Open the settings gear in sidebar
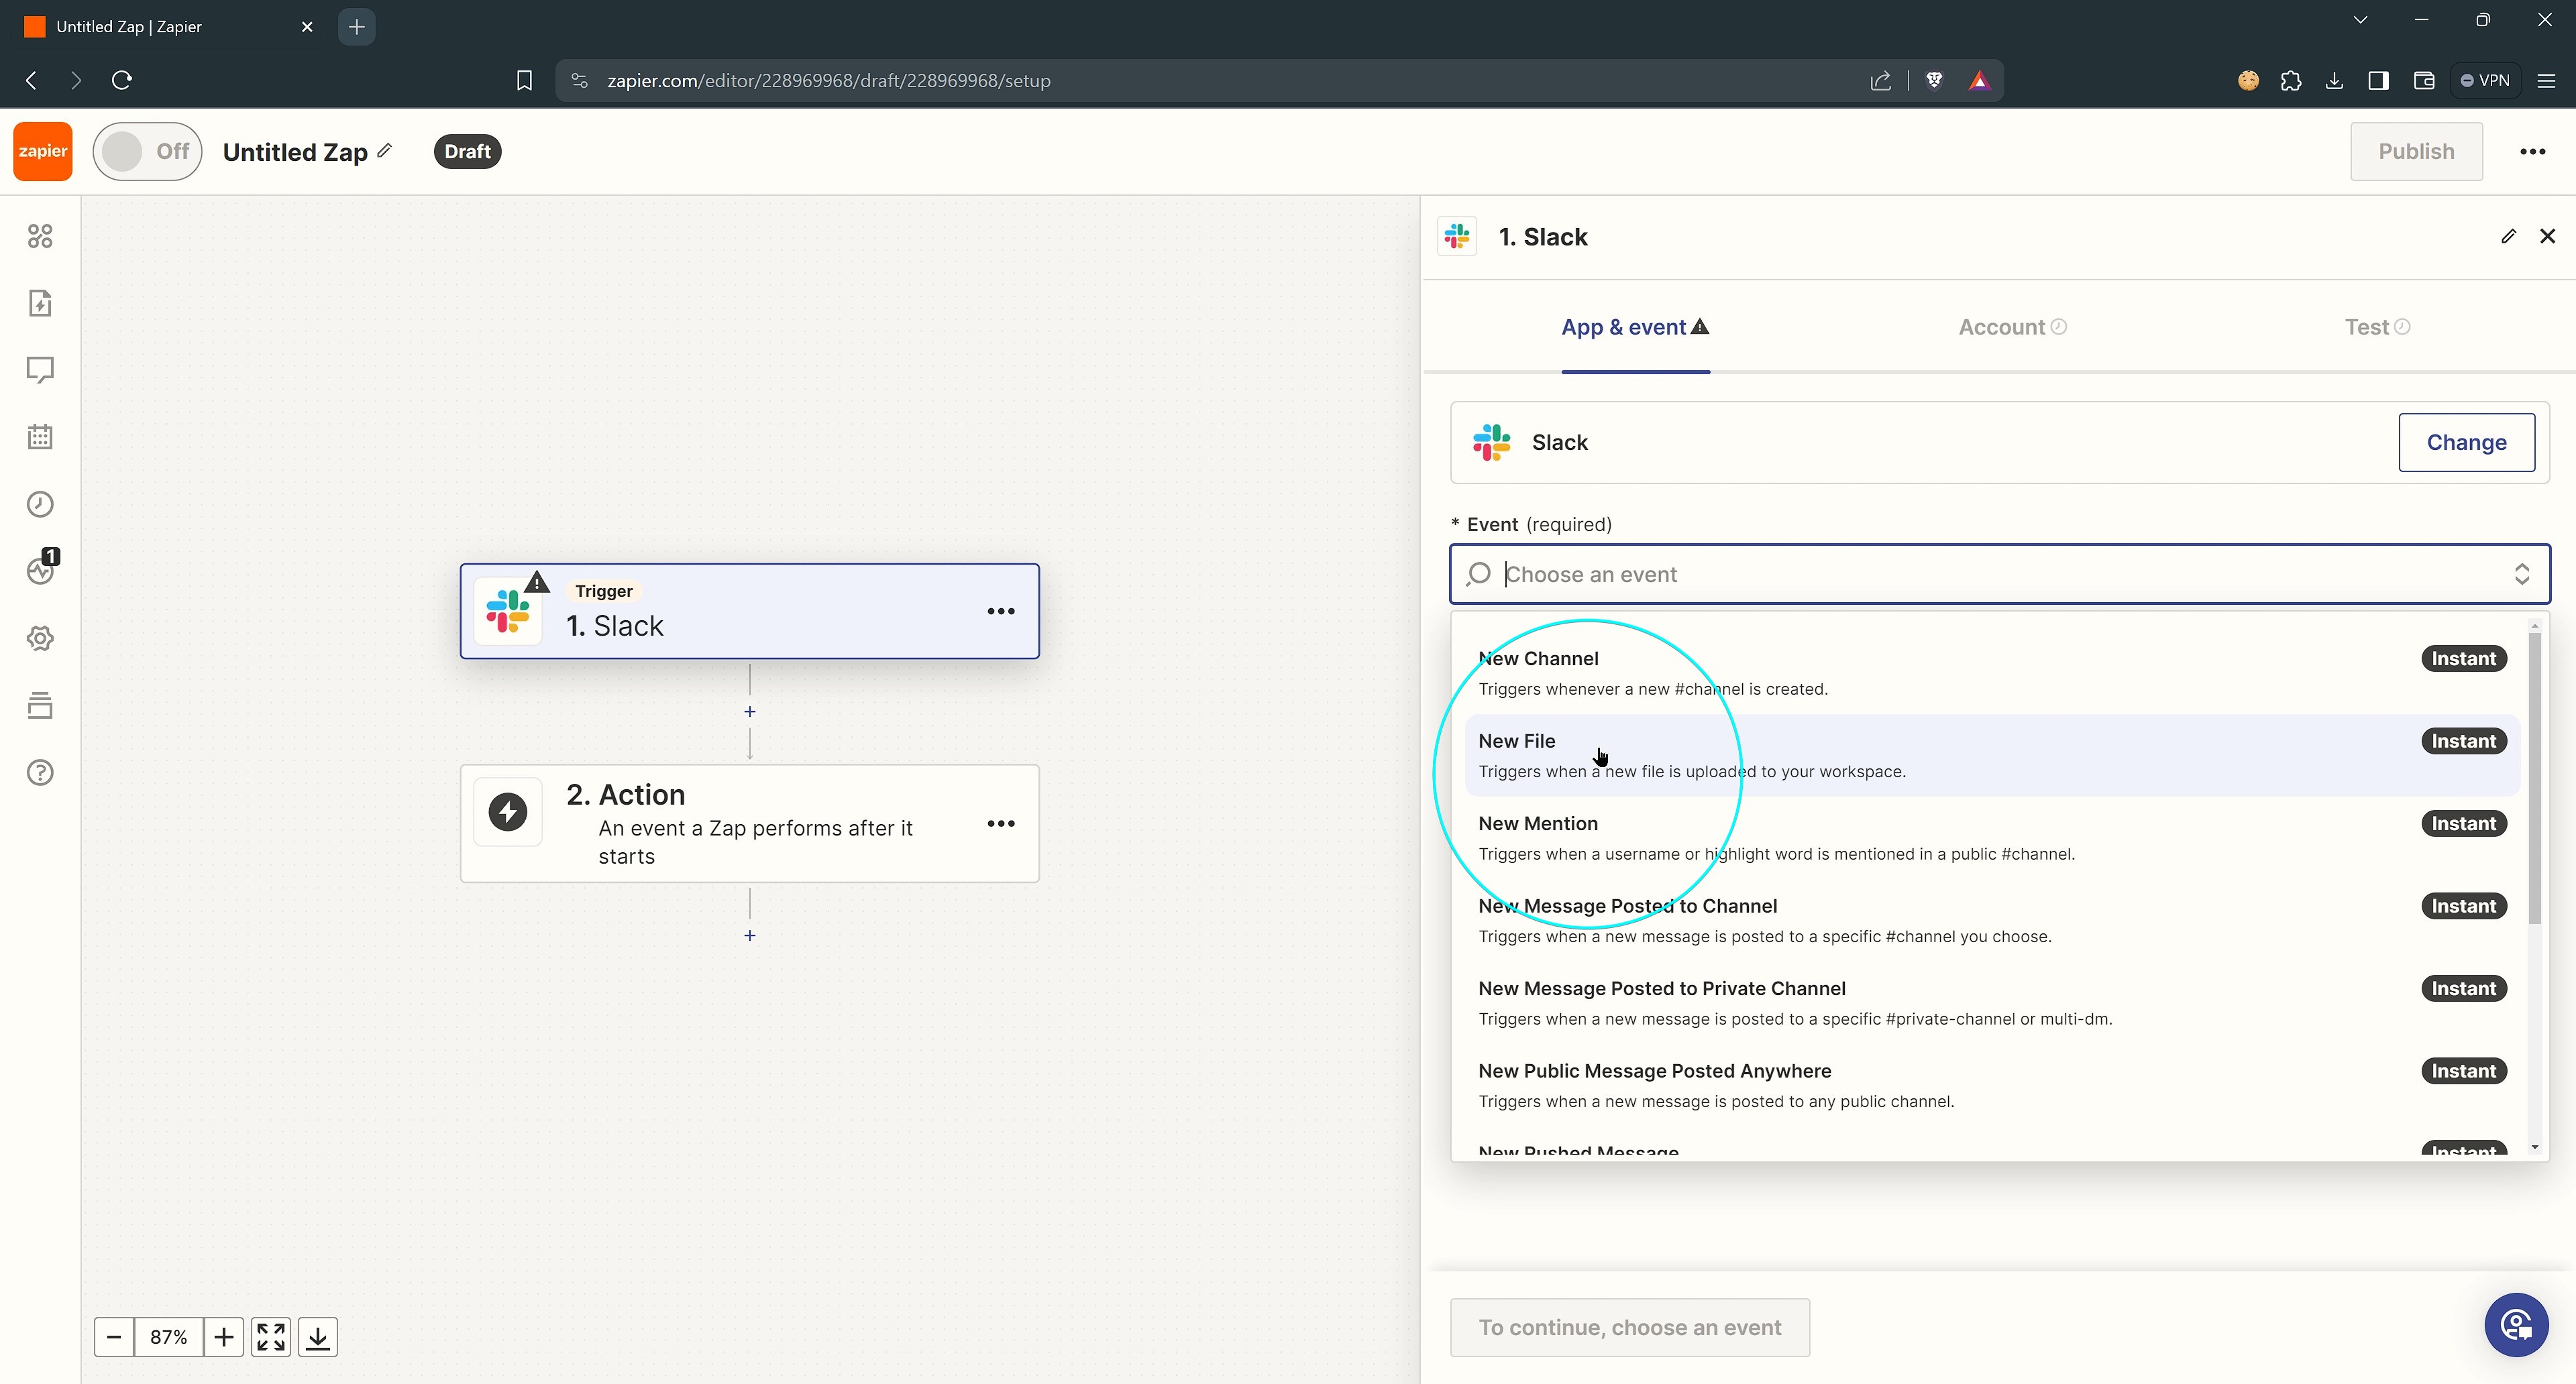 [x=40, y=638]
